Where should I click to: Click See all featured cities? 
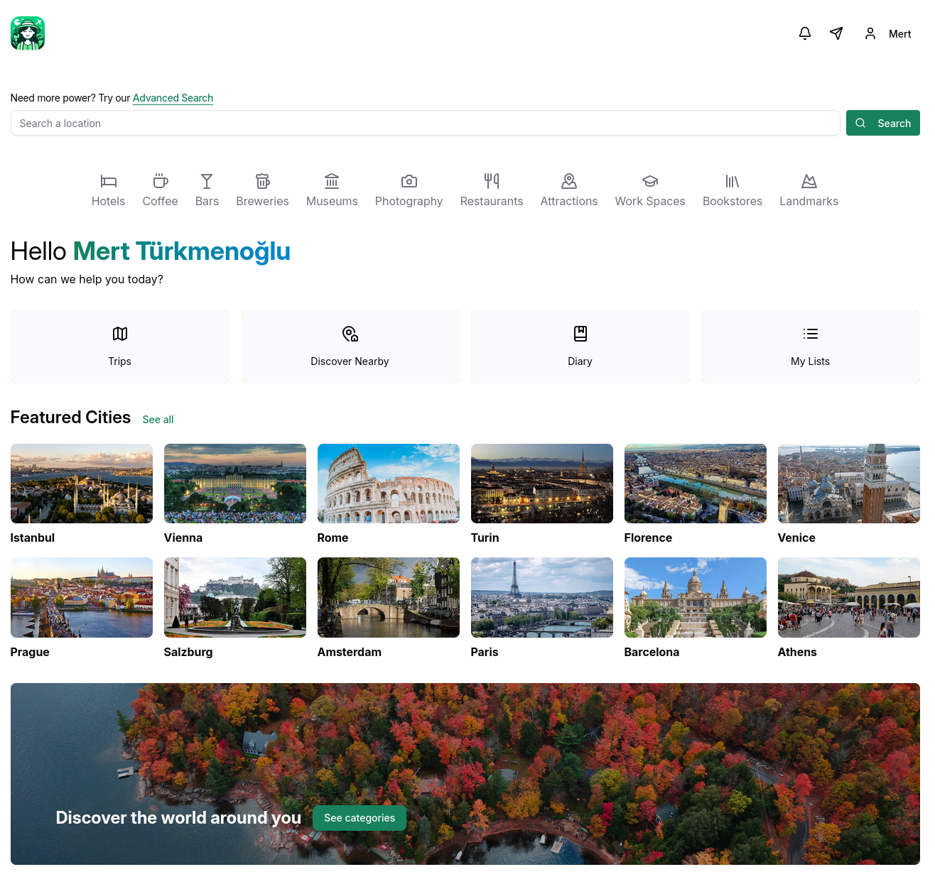pyautogui.click(x=158, y=420)
